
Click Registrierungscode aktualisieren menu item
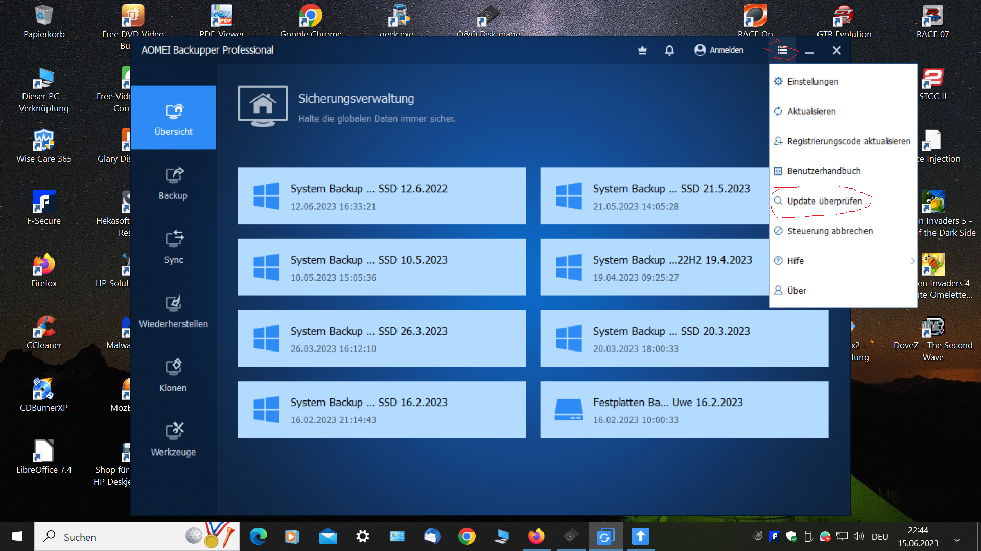(848, 141)
